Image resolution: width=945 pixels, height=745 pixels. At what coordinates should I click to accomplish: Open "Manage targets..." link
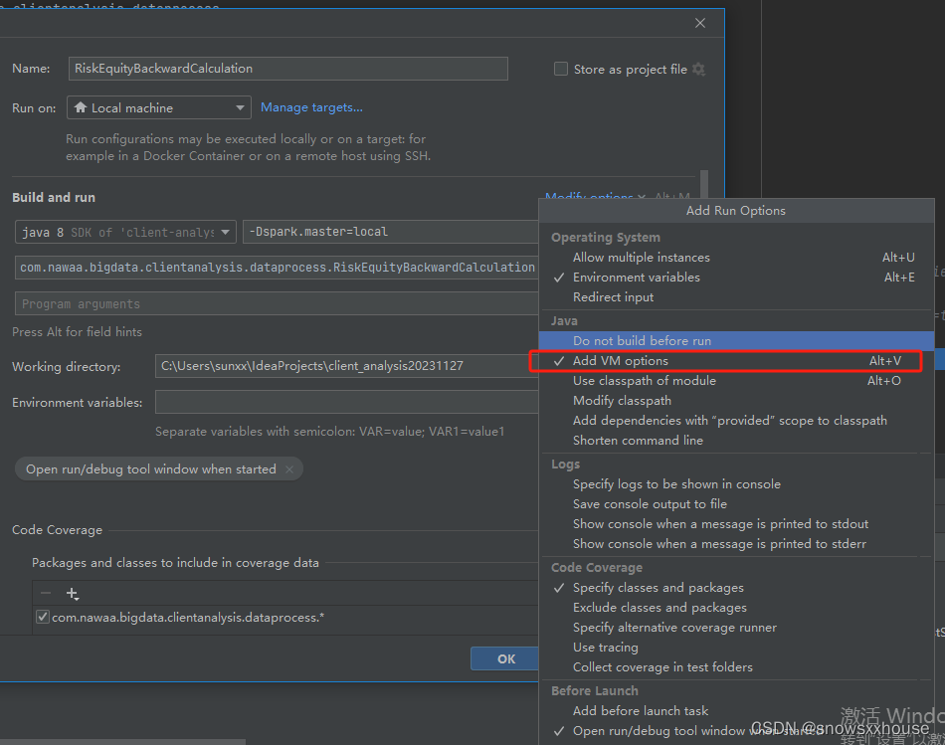point(312,106)
